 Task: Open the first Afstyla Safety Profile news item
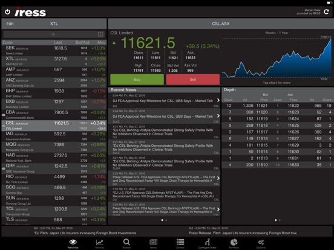[x=164, y=132]
